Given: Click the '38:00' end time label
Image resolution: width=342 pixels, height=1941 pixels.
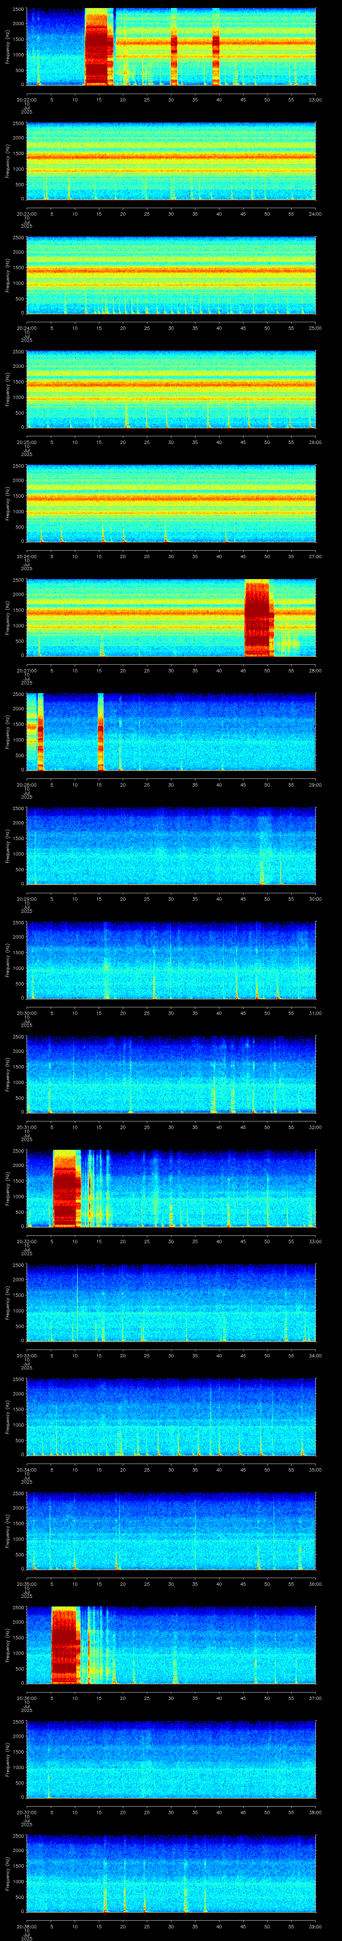Looking at the screenshot, I should click(316, 1812).
